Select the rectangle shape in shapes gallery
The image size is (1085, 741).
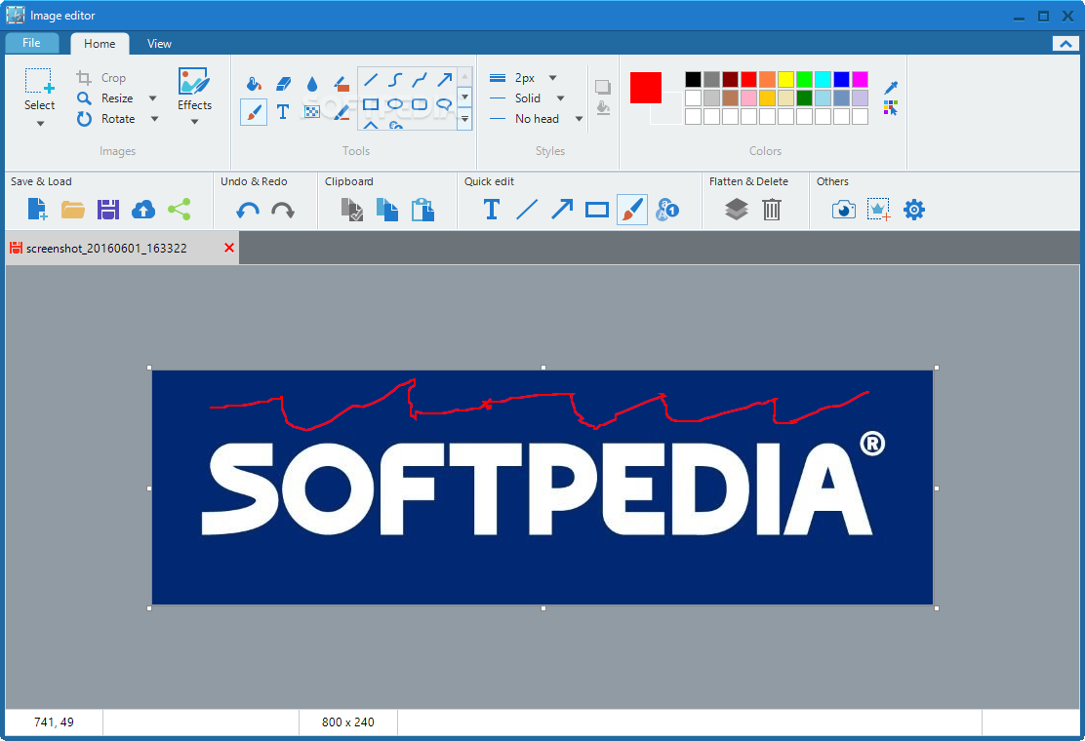coord(371,104)
